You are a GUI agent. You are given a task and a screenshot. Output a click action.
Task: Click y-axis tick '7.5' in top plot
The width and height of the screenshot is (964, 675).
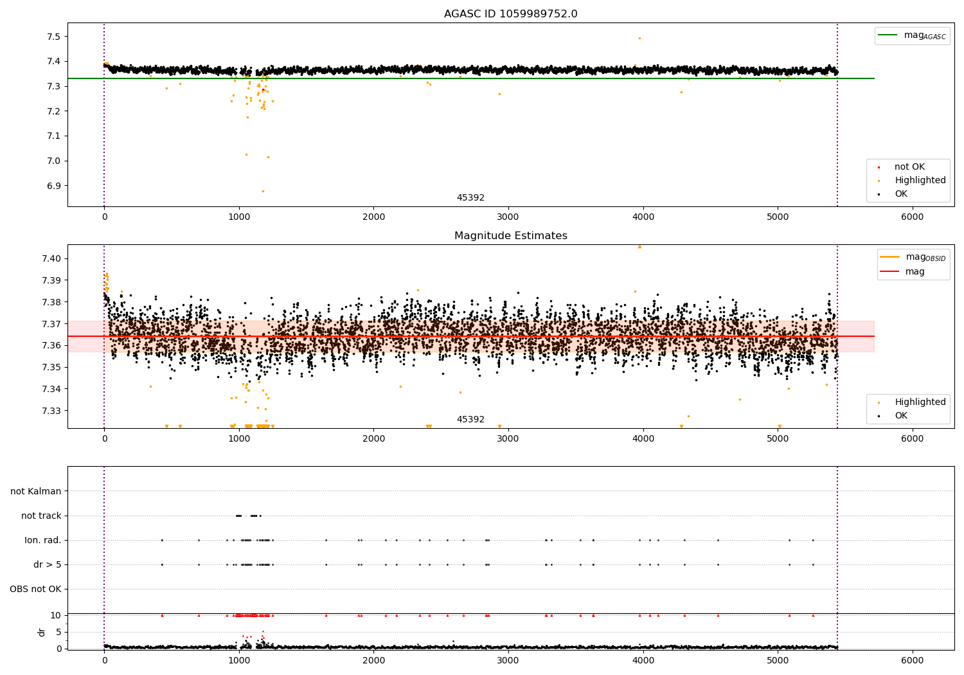pyautogui.click(x=54, y=37)
